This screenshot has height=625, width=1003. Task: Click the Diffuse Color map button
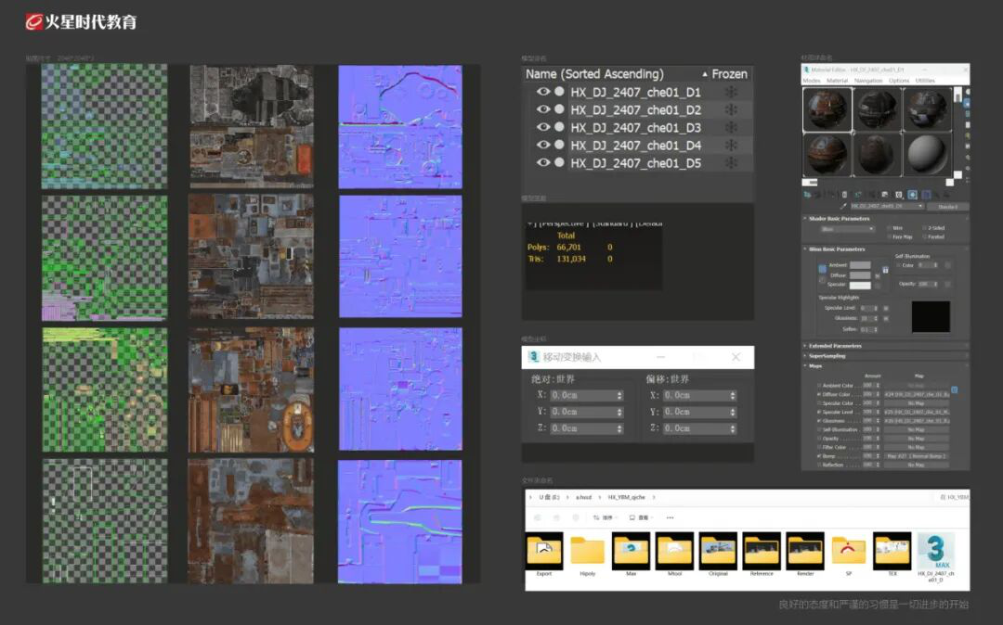point(917,394)
